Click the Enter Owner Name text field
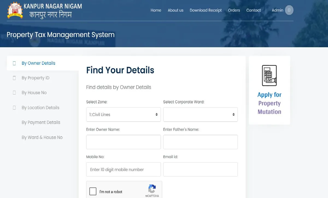The height and width of the screenshot is (198, 328). pyautogui.click(x=123, y=142)
